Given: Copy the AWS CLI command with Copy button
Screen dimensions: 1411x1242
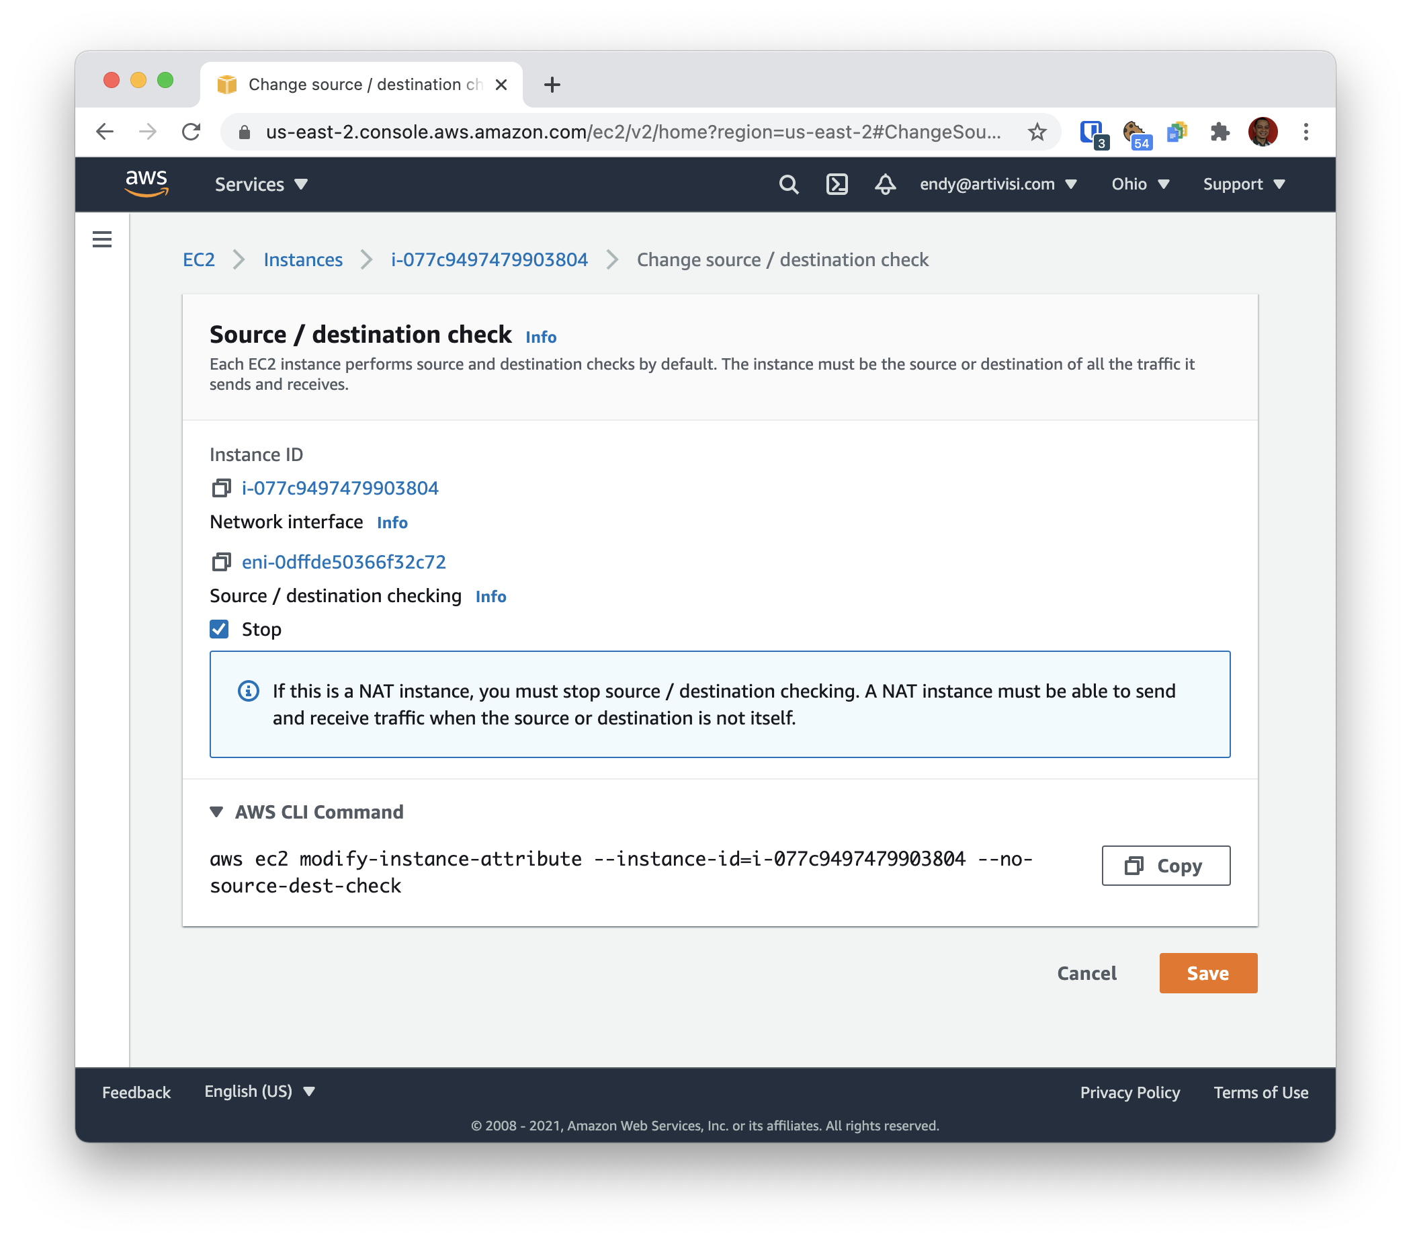Looking at the screenshot, I should coord(1165,866).
